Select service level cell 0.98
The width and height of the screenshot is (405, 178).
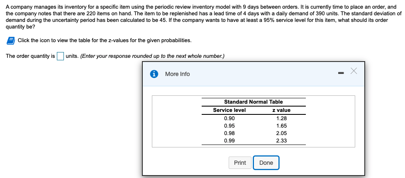(x=229, y=133)
